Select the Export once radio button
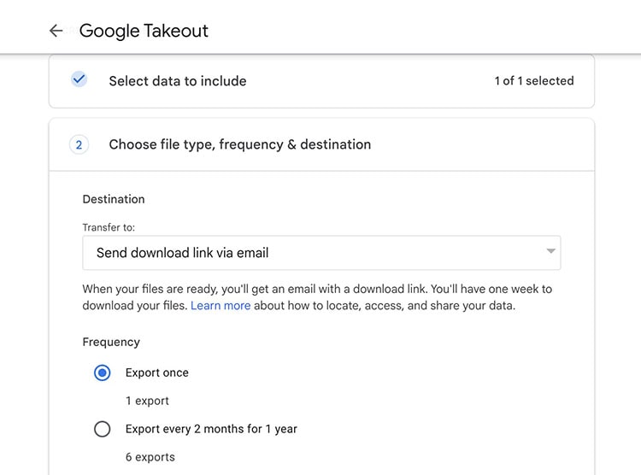 (103, 372)
